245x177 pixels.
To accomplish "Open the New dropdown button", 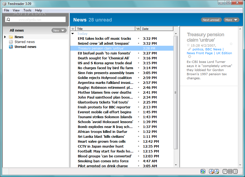I will click(x=59, y=30).
